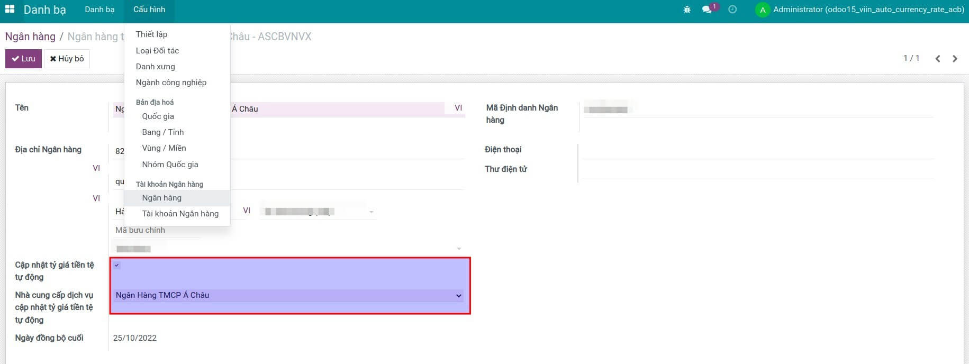Click the Hủy bỏ discard button

click(67, 59)
